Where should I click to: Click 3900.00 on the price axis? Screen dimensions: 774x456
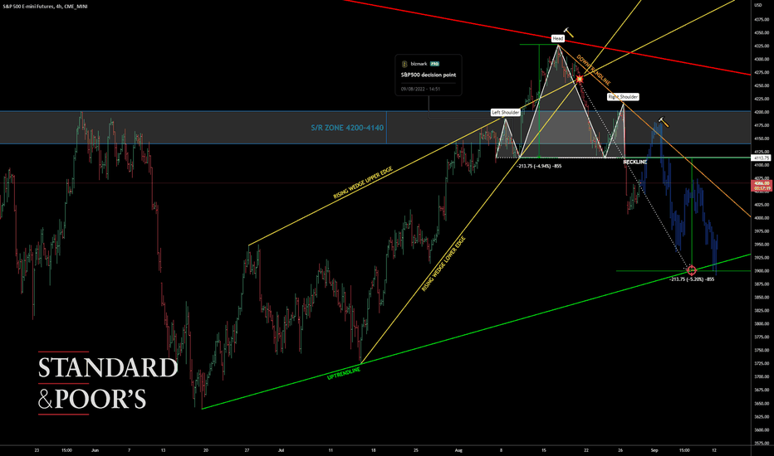tap(762, 270)
